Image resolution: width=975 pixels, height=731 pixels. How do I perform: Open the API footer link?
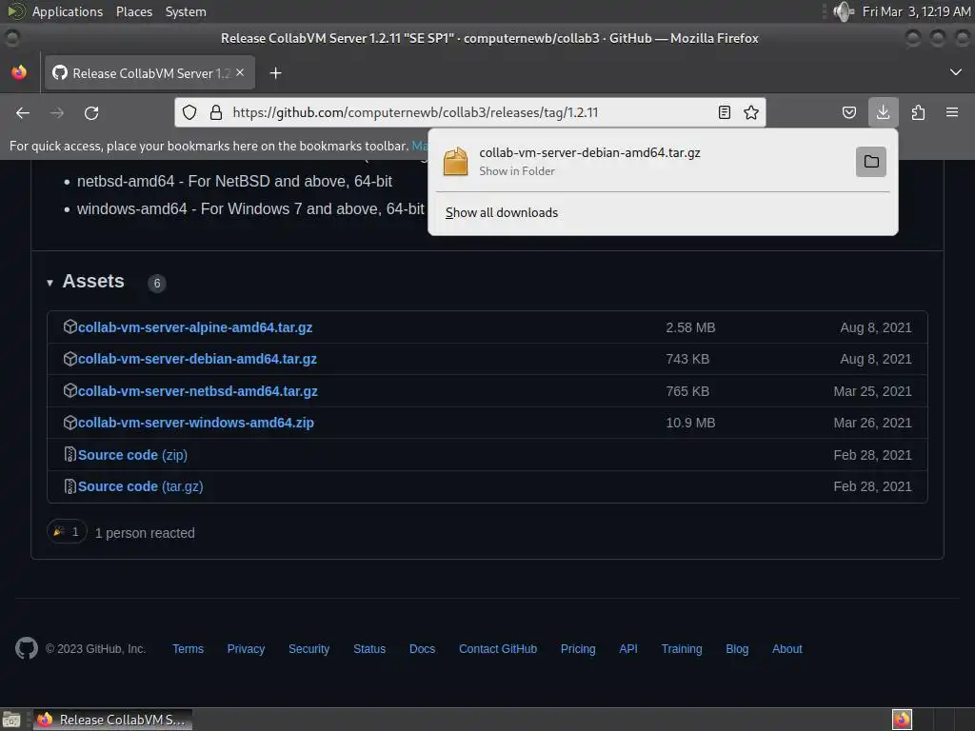pos(628,649)
